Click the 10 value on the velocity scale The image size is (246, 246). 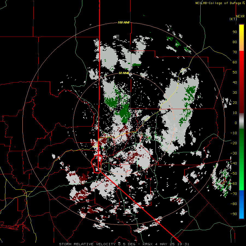(x=235, y=113)
